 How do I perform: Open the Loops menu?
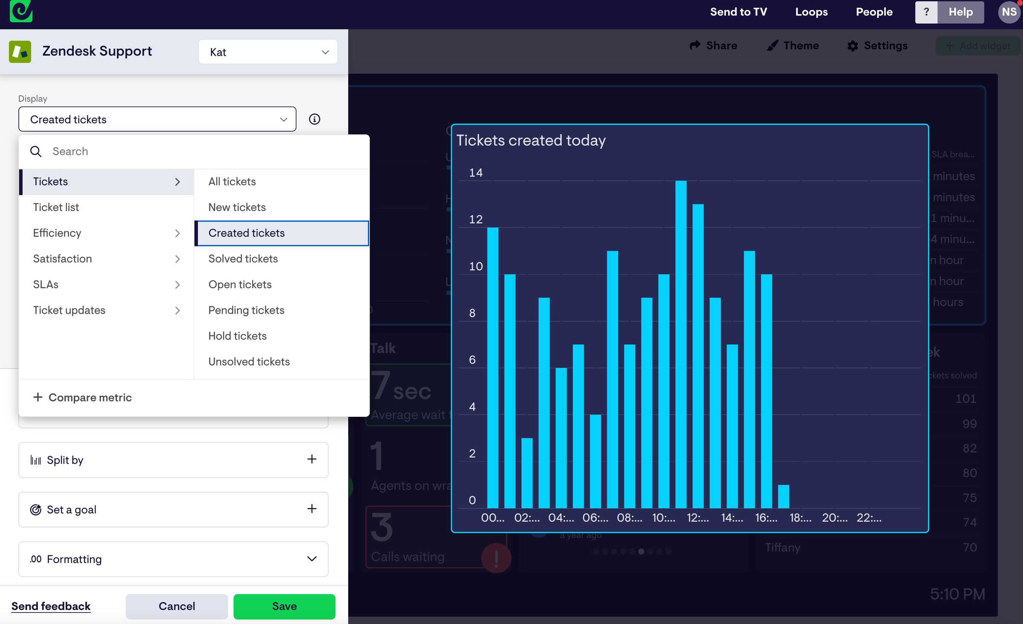tap(811, 12)
